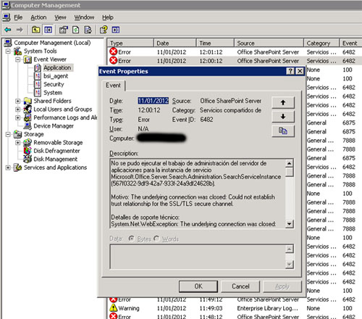The height and width of the screenshot is (319, 362).
Task: Sort events by the Category column header
Action: 321,43
